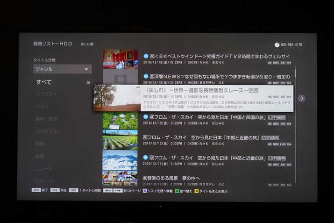This screenshot has width=334, height=223.
Task: Click the NEW badge on the 8K Best Window recording
Action: pos(146,56)
